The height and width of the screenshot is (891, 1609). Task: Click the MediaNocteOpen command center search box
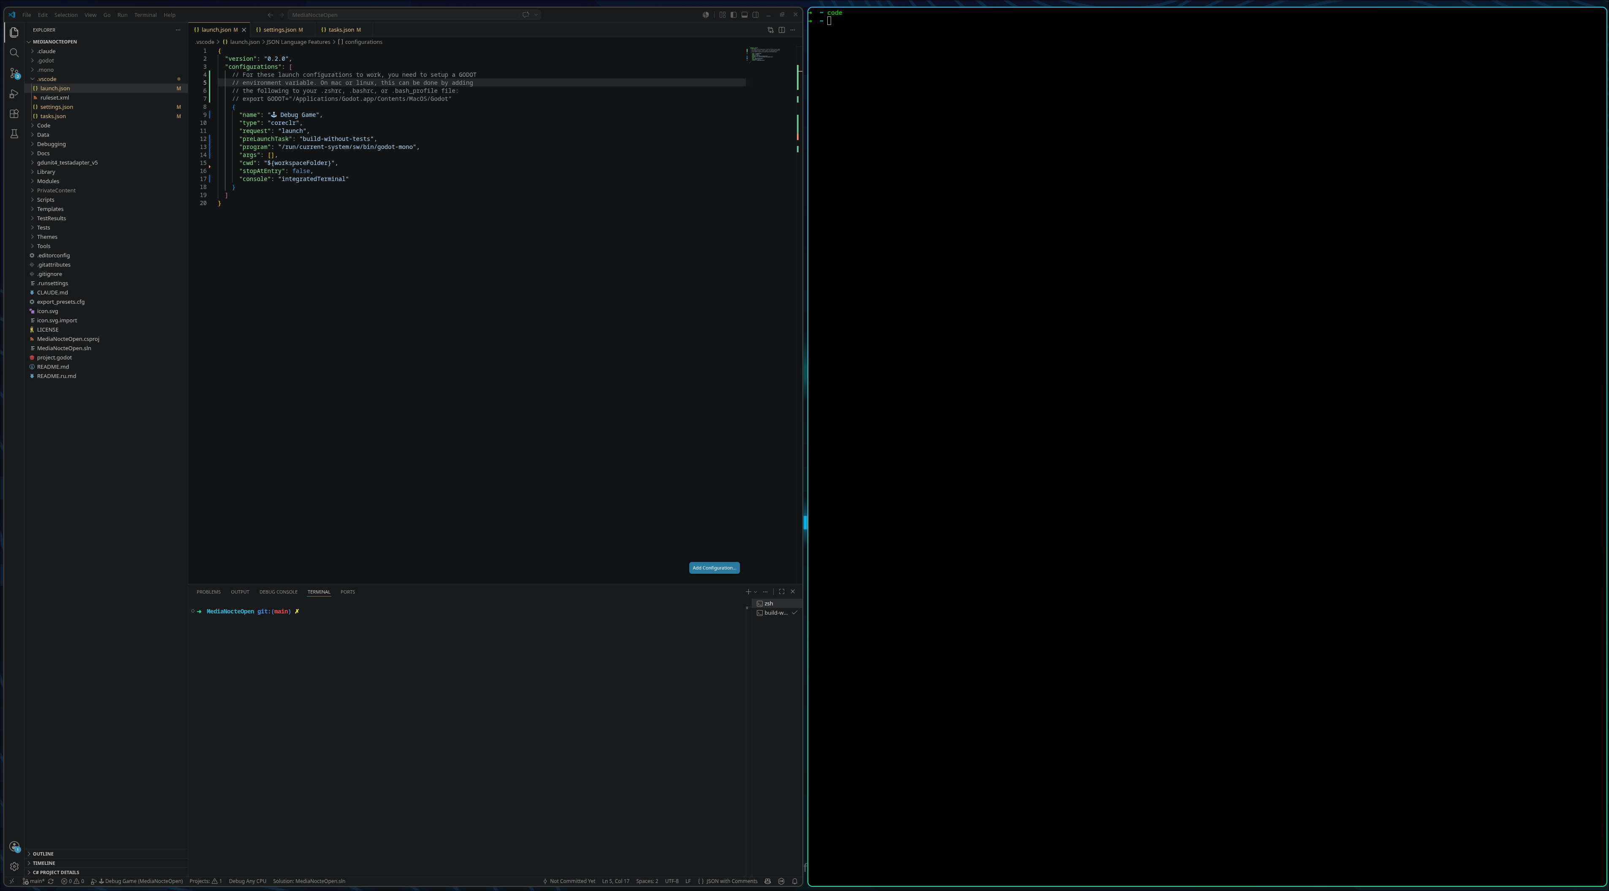coord(403,15)
